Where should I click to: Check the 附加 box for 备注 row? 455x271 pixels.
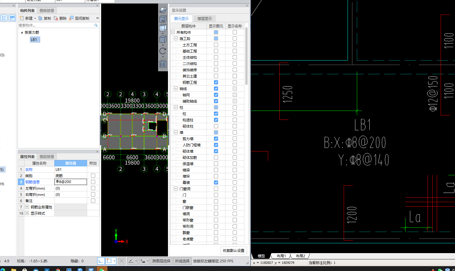(93, 201)
